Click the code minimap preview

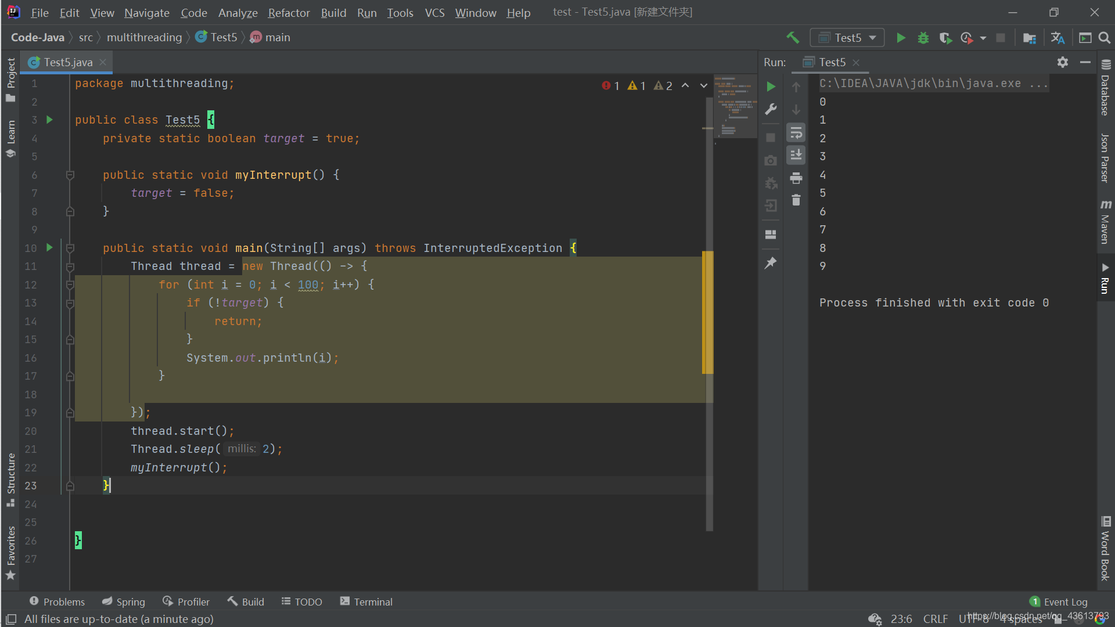(735, 106)
